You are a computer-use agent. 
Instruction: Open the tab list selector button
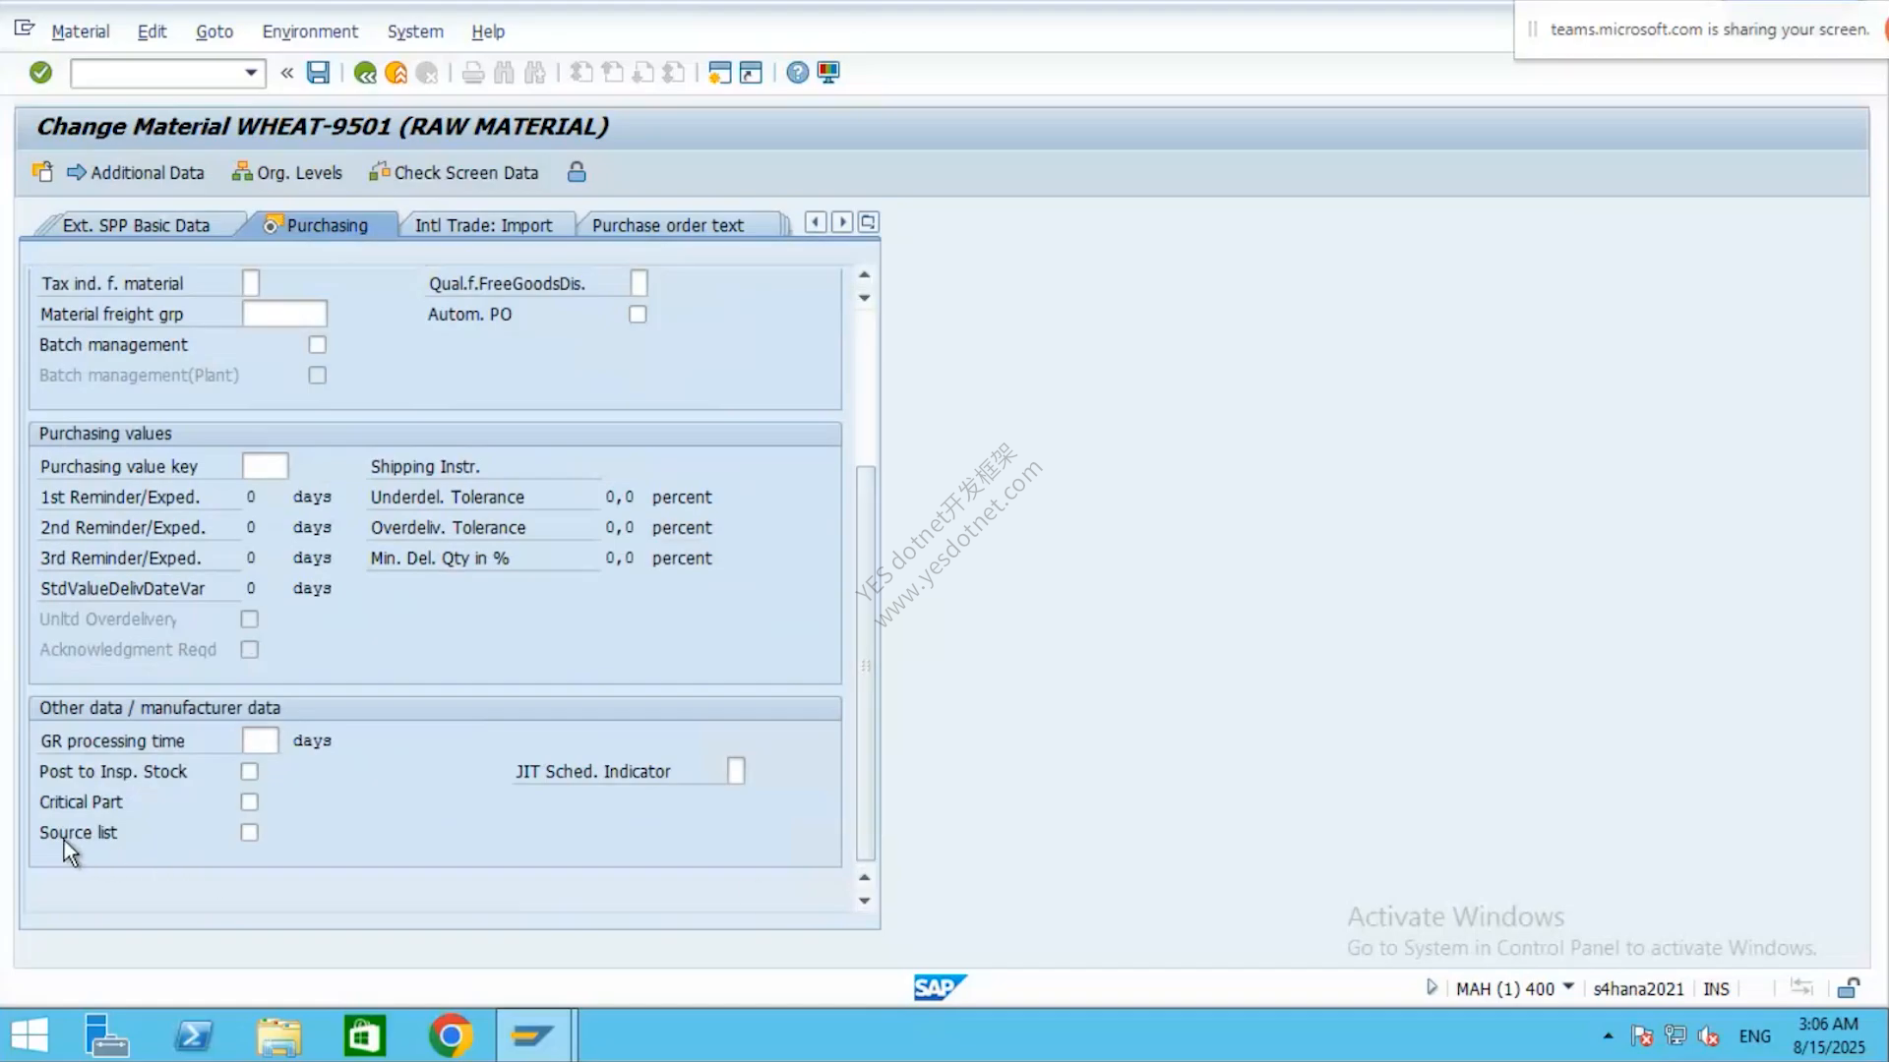pos(868,222)
